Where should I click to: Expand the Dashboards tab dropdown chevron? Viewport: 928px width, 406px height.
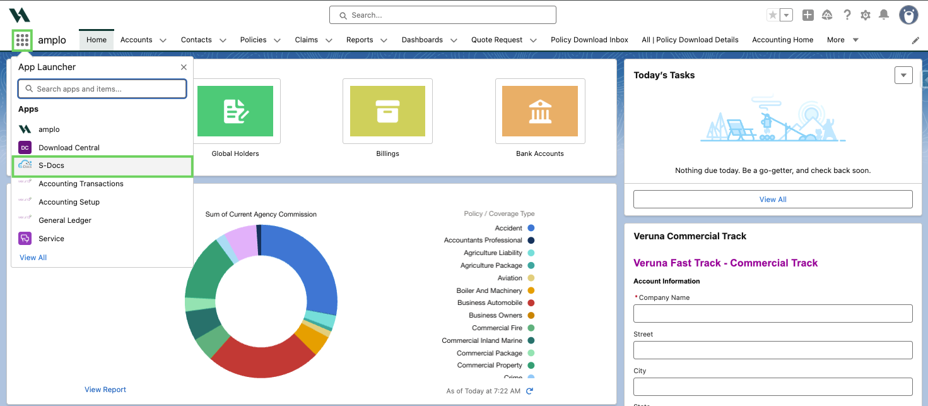[x=454, y=40]
